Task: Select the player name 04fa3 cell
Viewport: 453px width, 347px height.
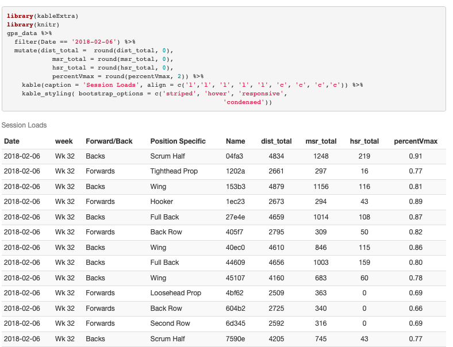Action: tap(236, 156)
